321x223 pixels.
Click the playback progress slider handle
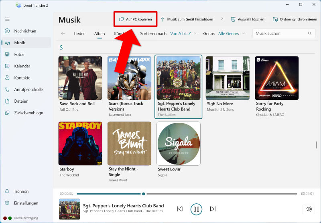coord(144,194)
